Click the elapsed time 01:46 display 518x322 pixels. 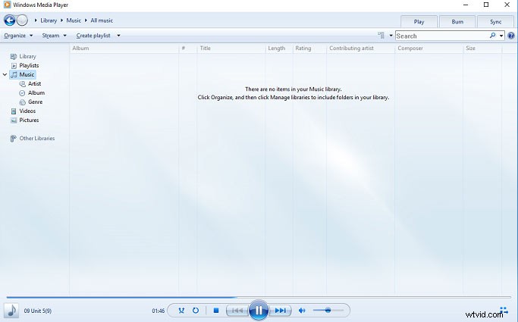tap(159, 311)
